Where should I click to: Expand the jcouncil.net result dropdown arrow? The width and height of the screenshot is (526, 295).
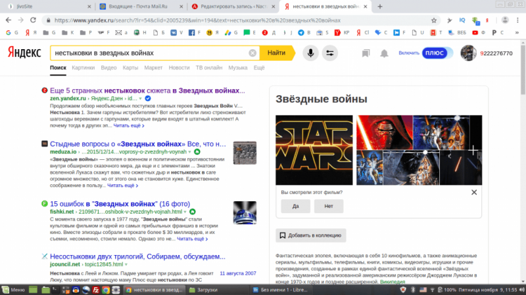pyautogui.click(x=126, y=265)
